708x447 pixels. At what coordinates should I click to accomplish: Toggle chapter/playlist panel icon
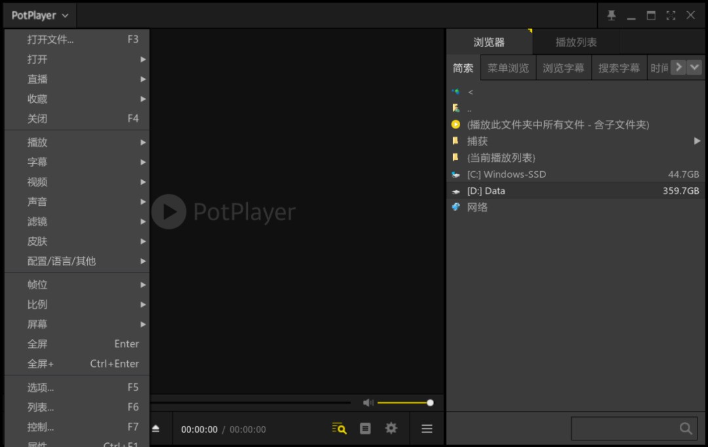(x=365, y=429)
